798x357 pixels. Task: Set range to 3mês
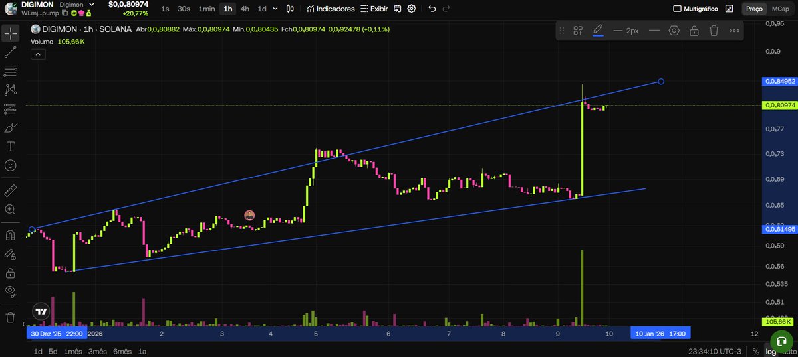point(97,351)
